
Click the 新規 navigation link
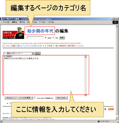point(50,46)
